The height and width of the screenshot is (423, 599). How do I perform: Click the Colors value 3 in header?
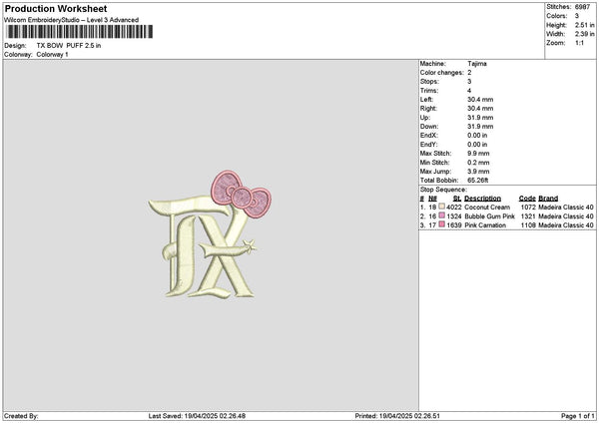tap(577, 16)
